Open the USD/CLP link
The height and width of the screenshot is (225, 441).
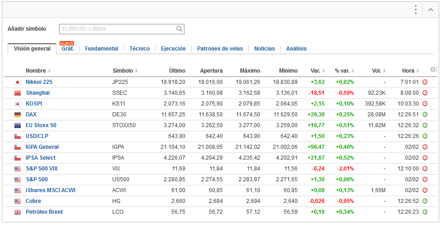pos(37,136)
